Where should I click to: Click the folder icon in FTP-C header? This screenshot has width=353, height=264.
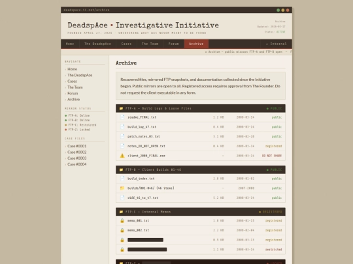click(121, 212)
